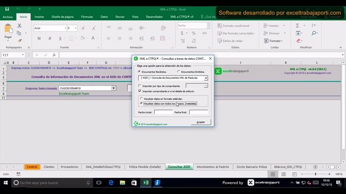346x194 pixels.
Task: Switch to the Póliza Flexible (Detalle) sheet tab
Action: coord(145,167)
